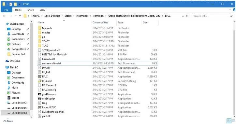Select the movies folder icon
This screenshot has width=236, height=124.
tap(39, 33)
